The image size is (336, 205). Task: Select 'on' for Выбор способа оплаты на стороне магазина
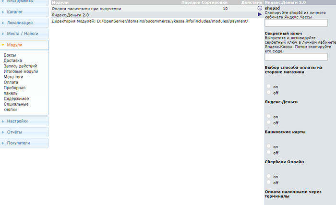[x=269, y=86]
